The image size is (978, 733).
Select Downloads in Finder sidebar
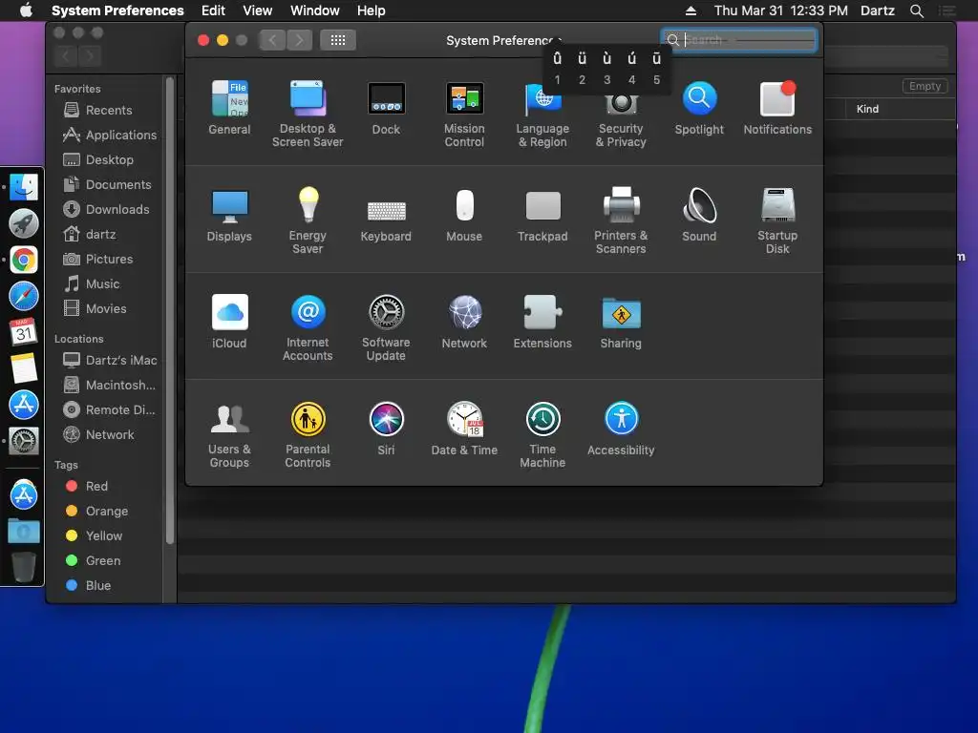[x=106, y=210]
